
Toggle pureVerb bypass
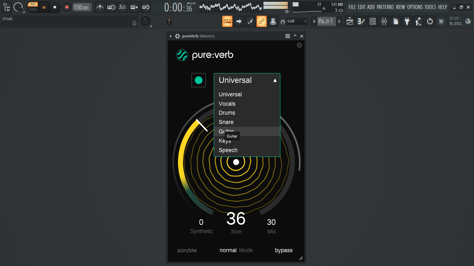pos(284,250)
